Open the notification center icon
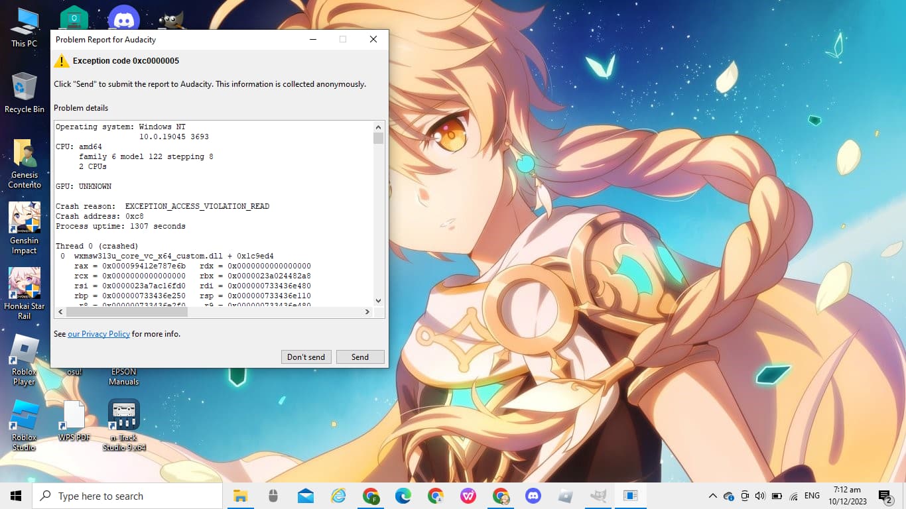Screen dimensions: 906x509 (x=885, y=496)
